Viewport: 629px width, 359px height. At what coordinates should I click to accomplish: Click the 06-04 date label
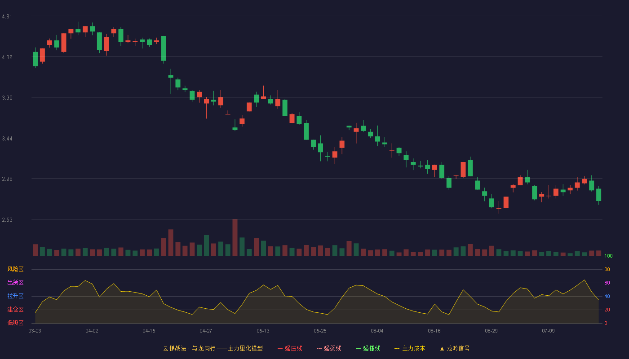tap(377, 331)
